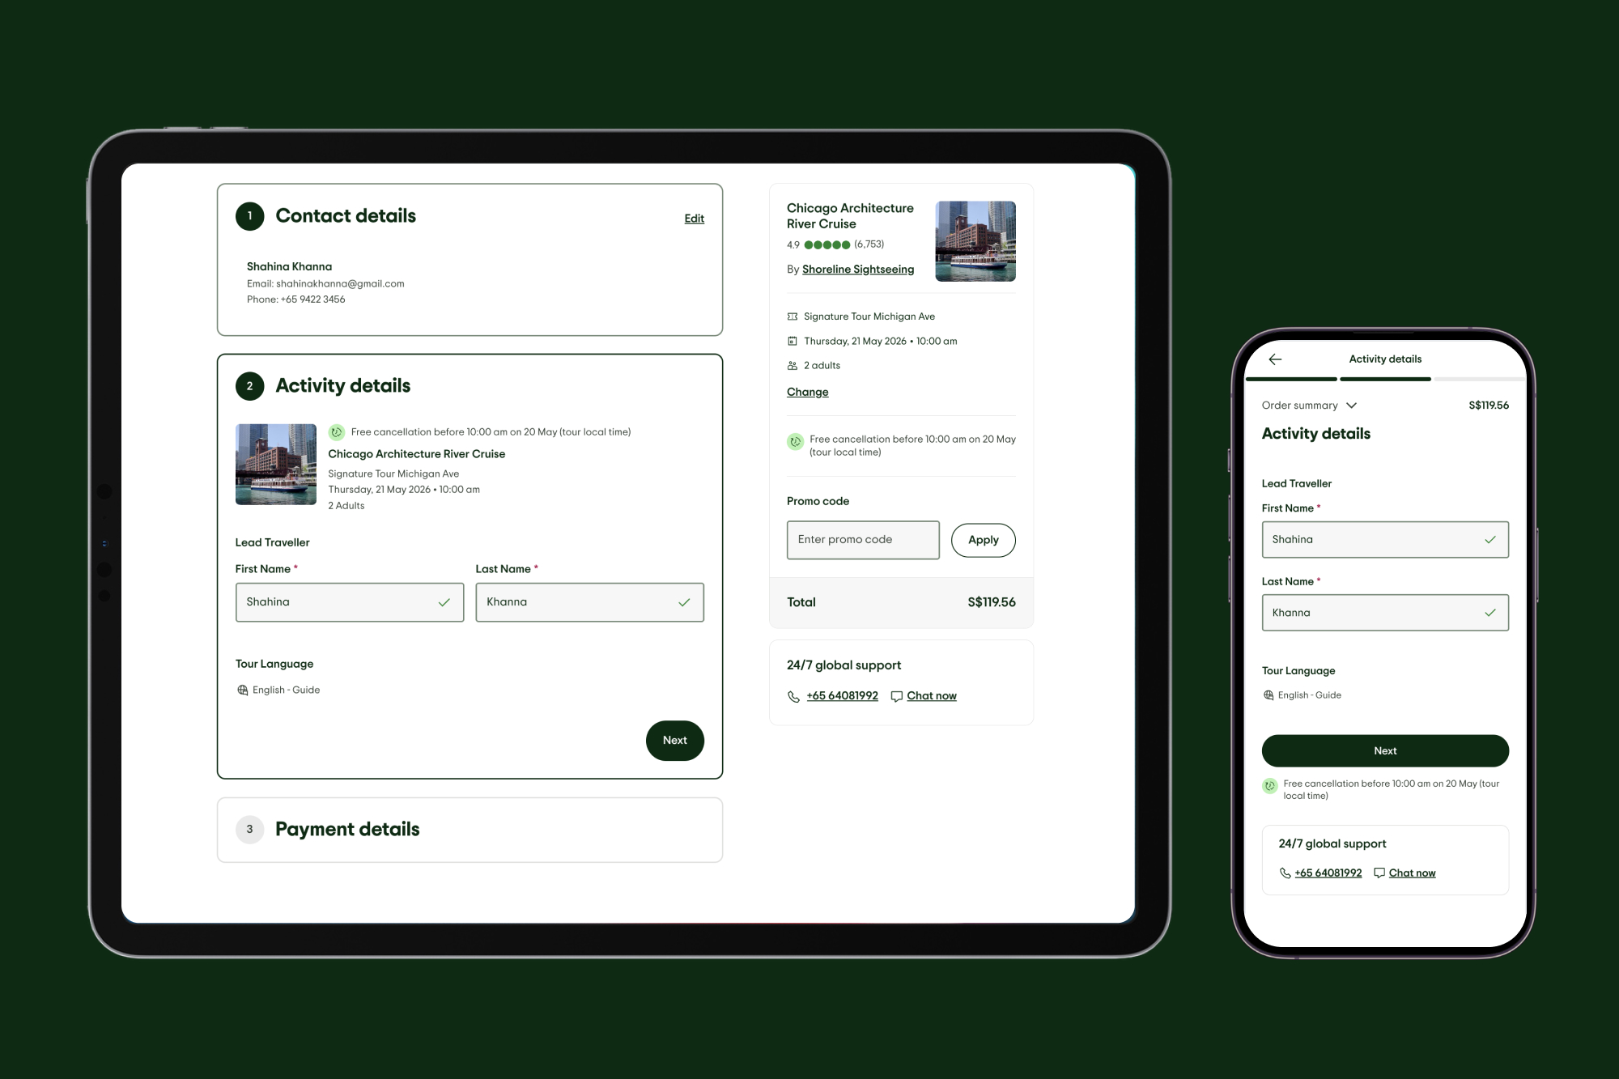Tap the phone's full-width Next button
This screenshot has height=1079, width=1619.
coord(1384,751)
